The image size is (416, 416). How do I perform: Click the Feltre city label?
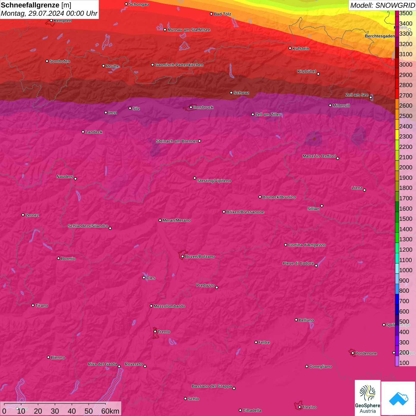click(x=264, y=342)
